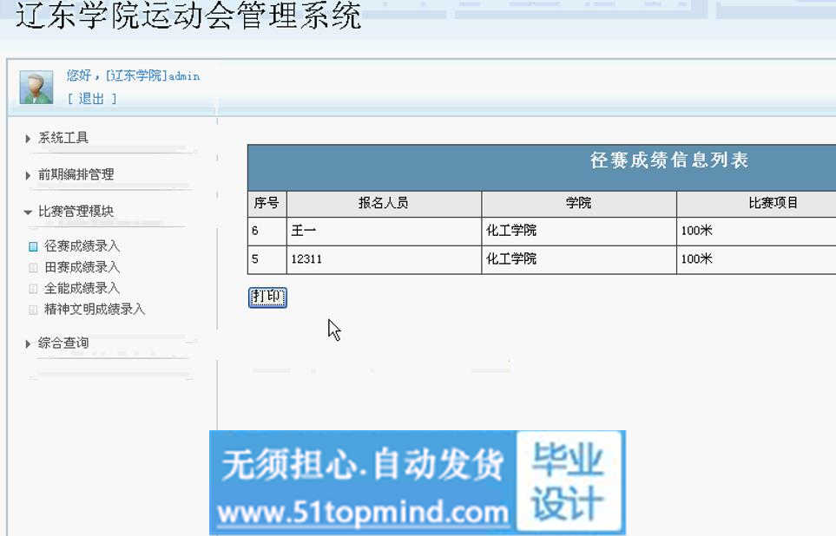Click the icon beside 径赛成绩录入
This screenshot has width=836, height=536.
coord(33,246)
